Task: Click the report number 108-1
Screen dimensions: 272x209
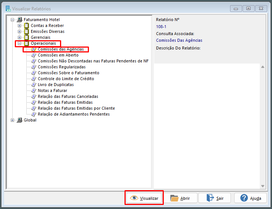Action: (161, 27)
